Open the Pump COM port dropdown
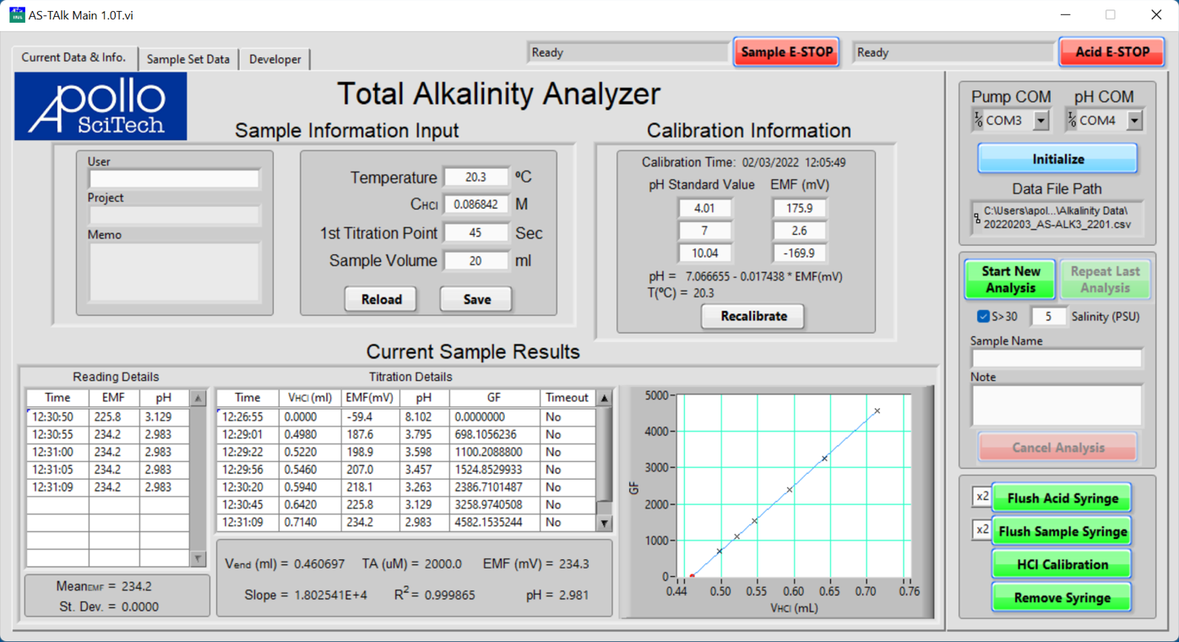The image size is (1179, 642). coord(1040,121)
